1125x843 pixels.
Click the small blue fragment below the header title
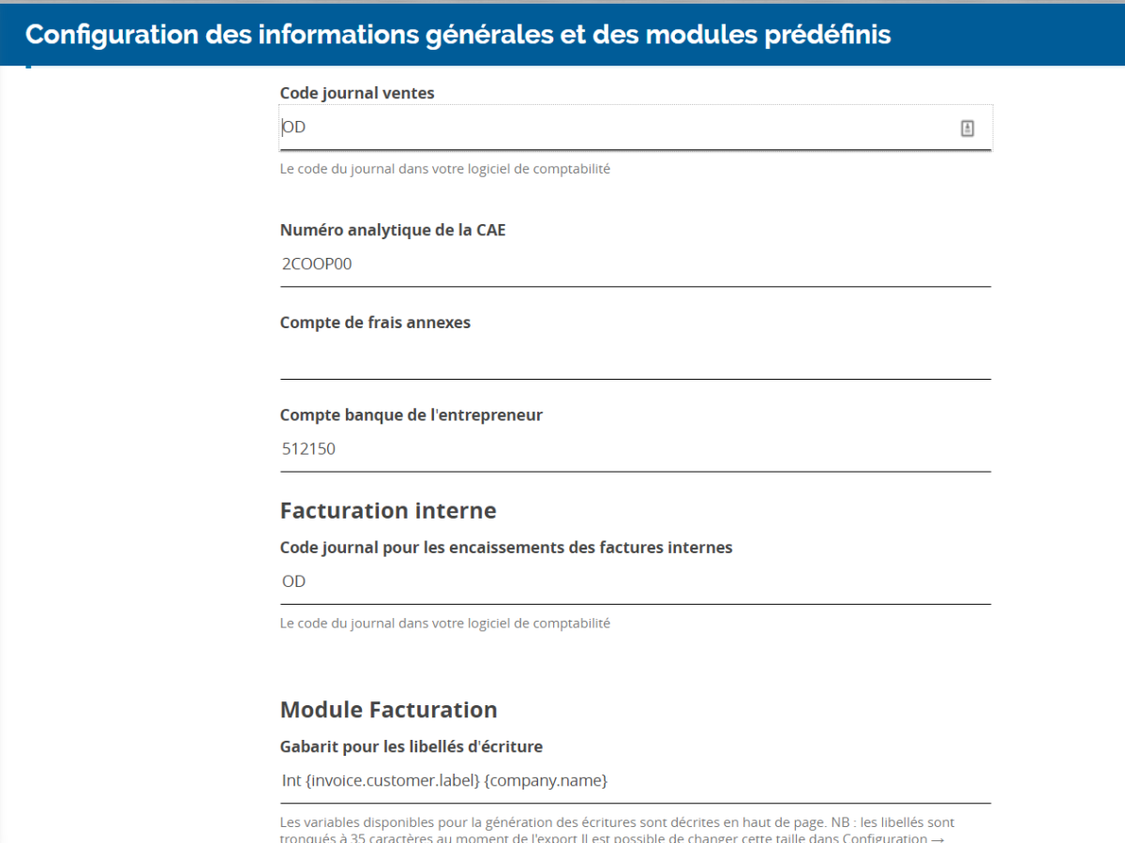[x=28, y=67]
